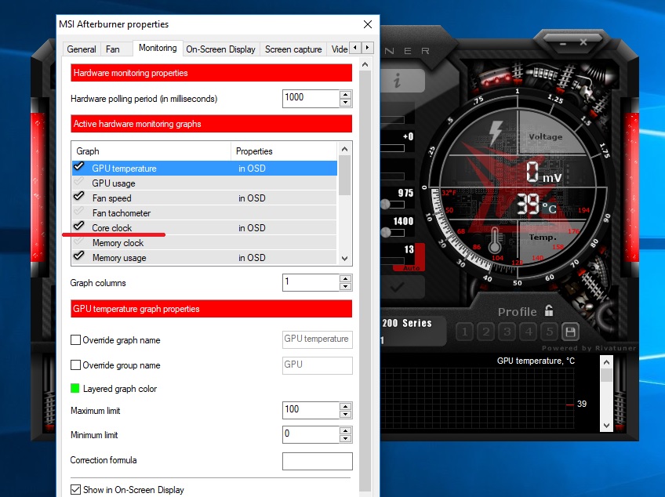Open the Screen capture tab
665x497 pixels.
click(x=293, y=49)
